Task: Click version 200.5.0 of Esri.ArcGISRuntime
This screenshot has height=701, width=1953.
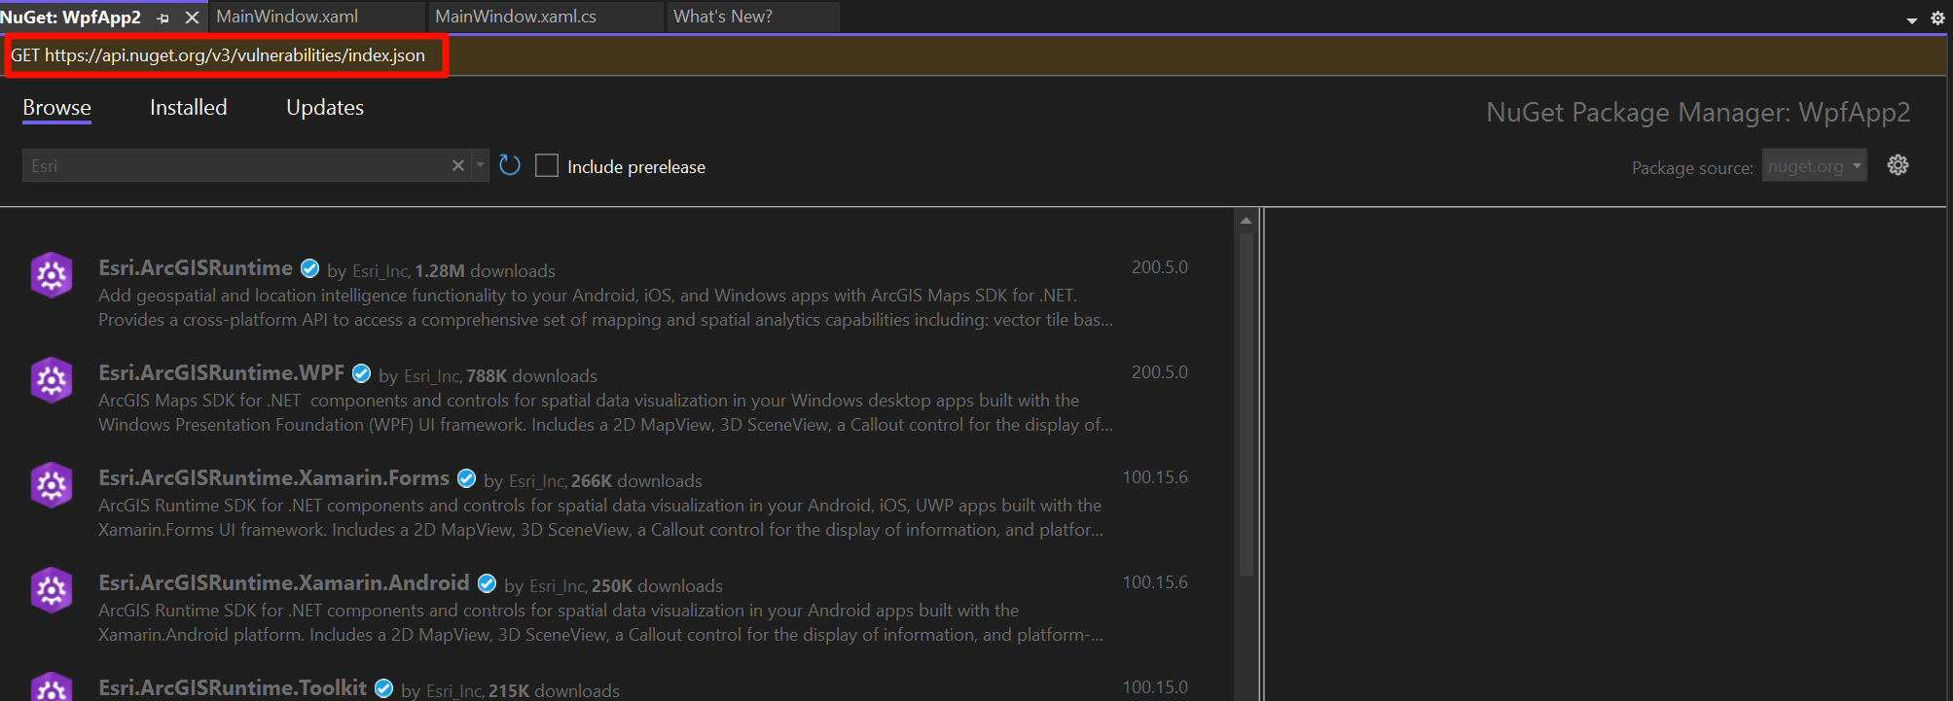Action: (x=1159, y=267)
